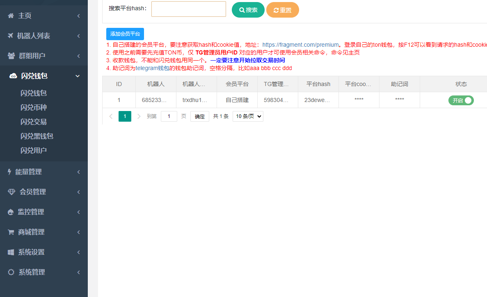Click the cart icon beside 商城管理
The height and width of the screenshot is (297, 487).
[11, 232]
